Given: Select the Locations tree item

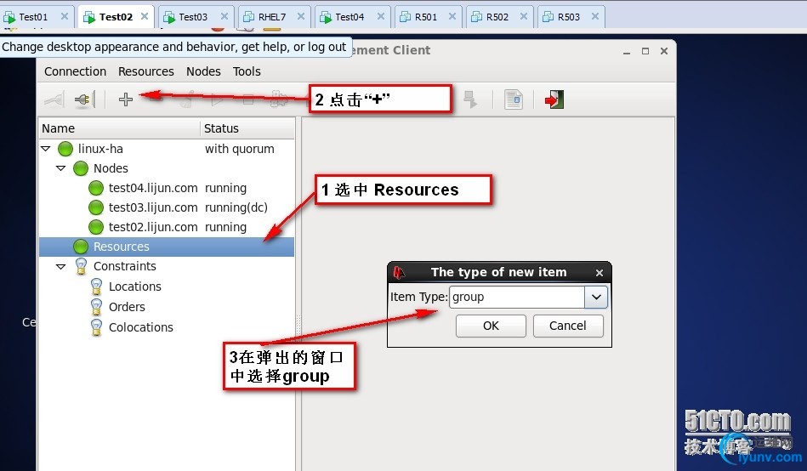Looking at the screenshot, I should click(x=135, y=287).
